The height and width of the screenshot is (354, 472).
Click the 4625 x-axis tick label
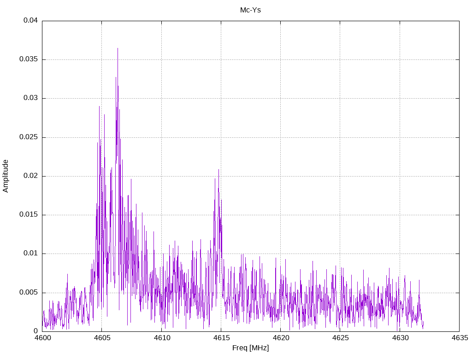click(340, 338)
